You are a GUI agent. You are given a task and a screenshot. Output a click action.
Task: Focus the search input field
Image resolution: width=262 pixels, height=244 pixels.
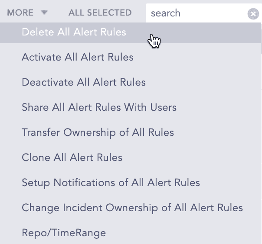tap(195, 13)
